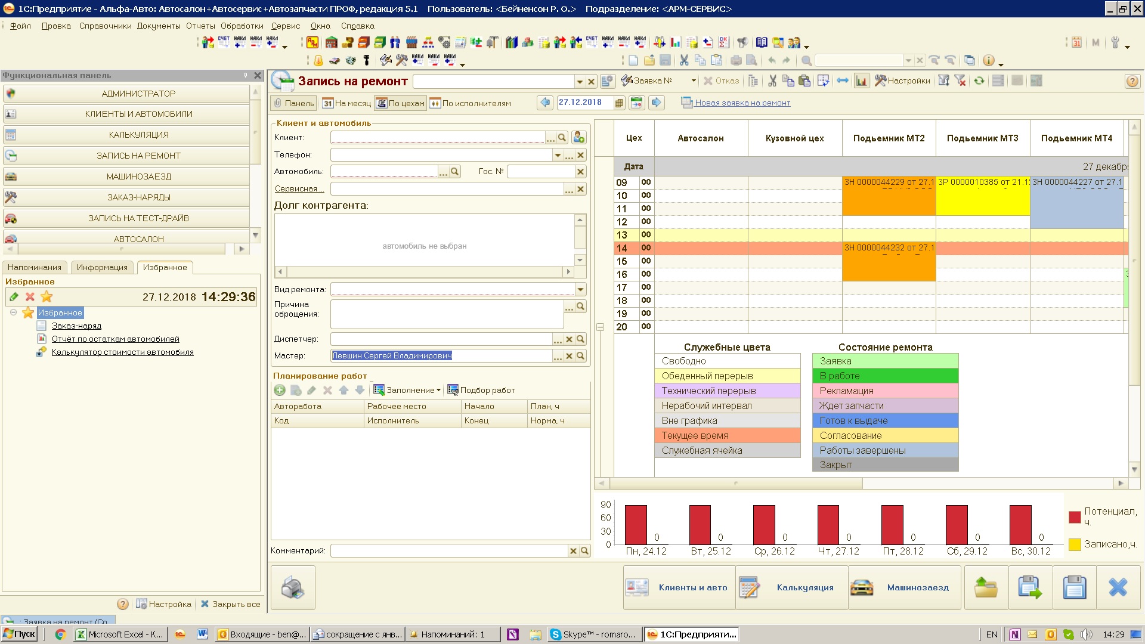Image resolution: width=1145 pixels, height=644 pixels.
Task: Click the magnifier icon next to the Комментарий field
Action: click(584, 551)
